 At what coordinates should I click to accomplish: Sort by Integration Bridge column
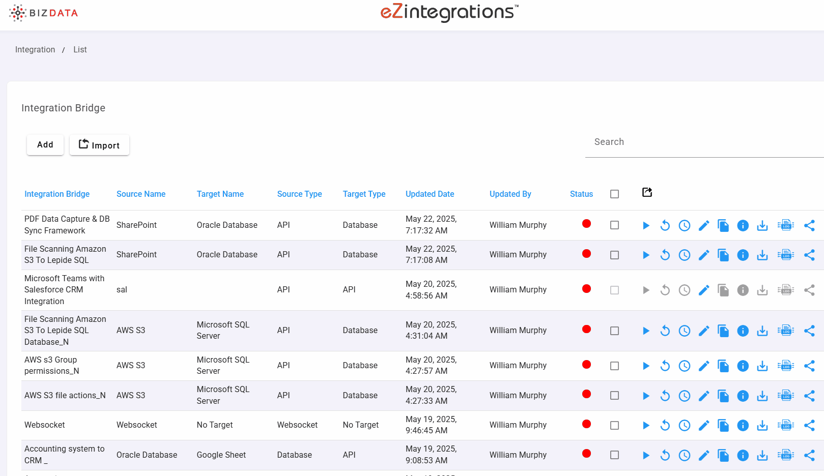point(57,194)
